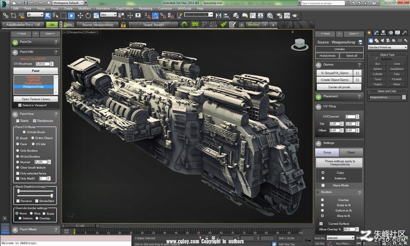The height and width of the screenshot is (246, 410).
Task: Toggle AutoModeller ON button
Action: point(52,25)
